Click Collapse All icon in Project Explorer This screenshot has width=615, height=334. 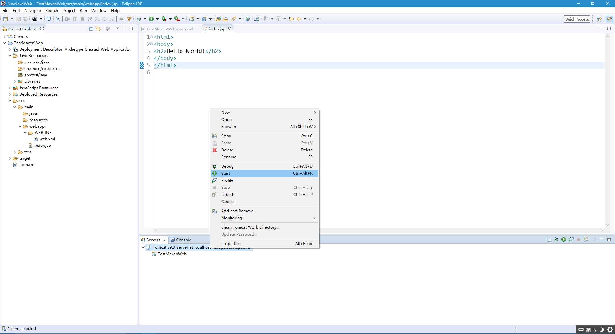click(91, 29)
